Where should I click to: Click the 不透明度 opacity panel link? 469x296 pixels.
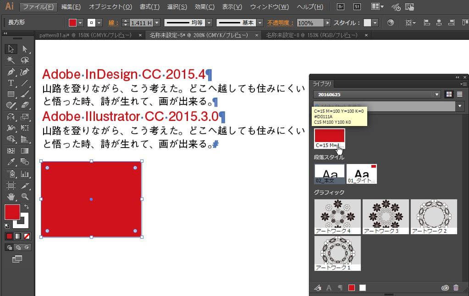[280, 23]
